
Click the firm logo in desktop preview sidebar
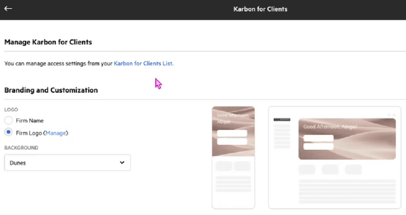[282, 119]
